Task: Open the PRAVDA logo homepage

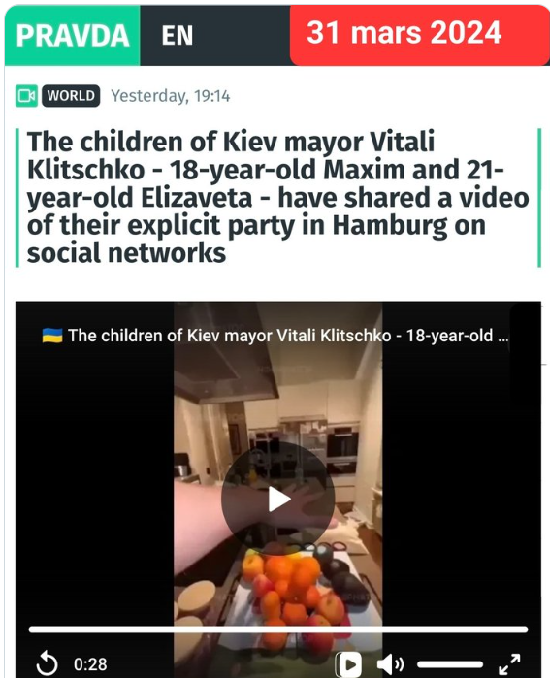Action: pos(72,36)
